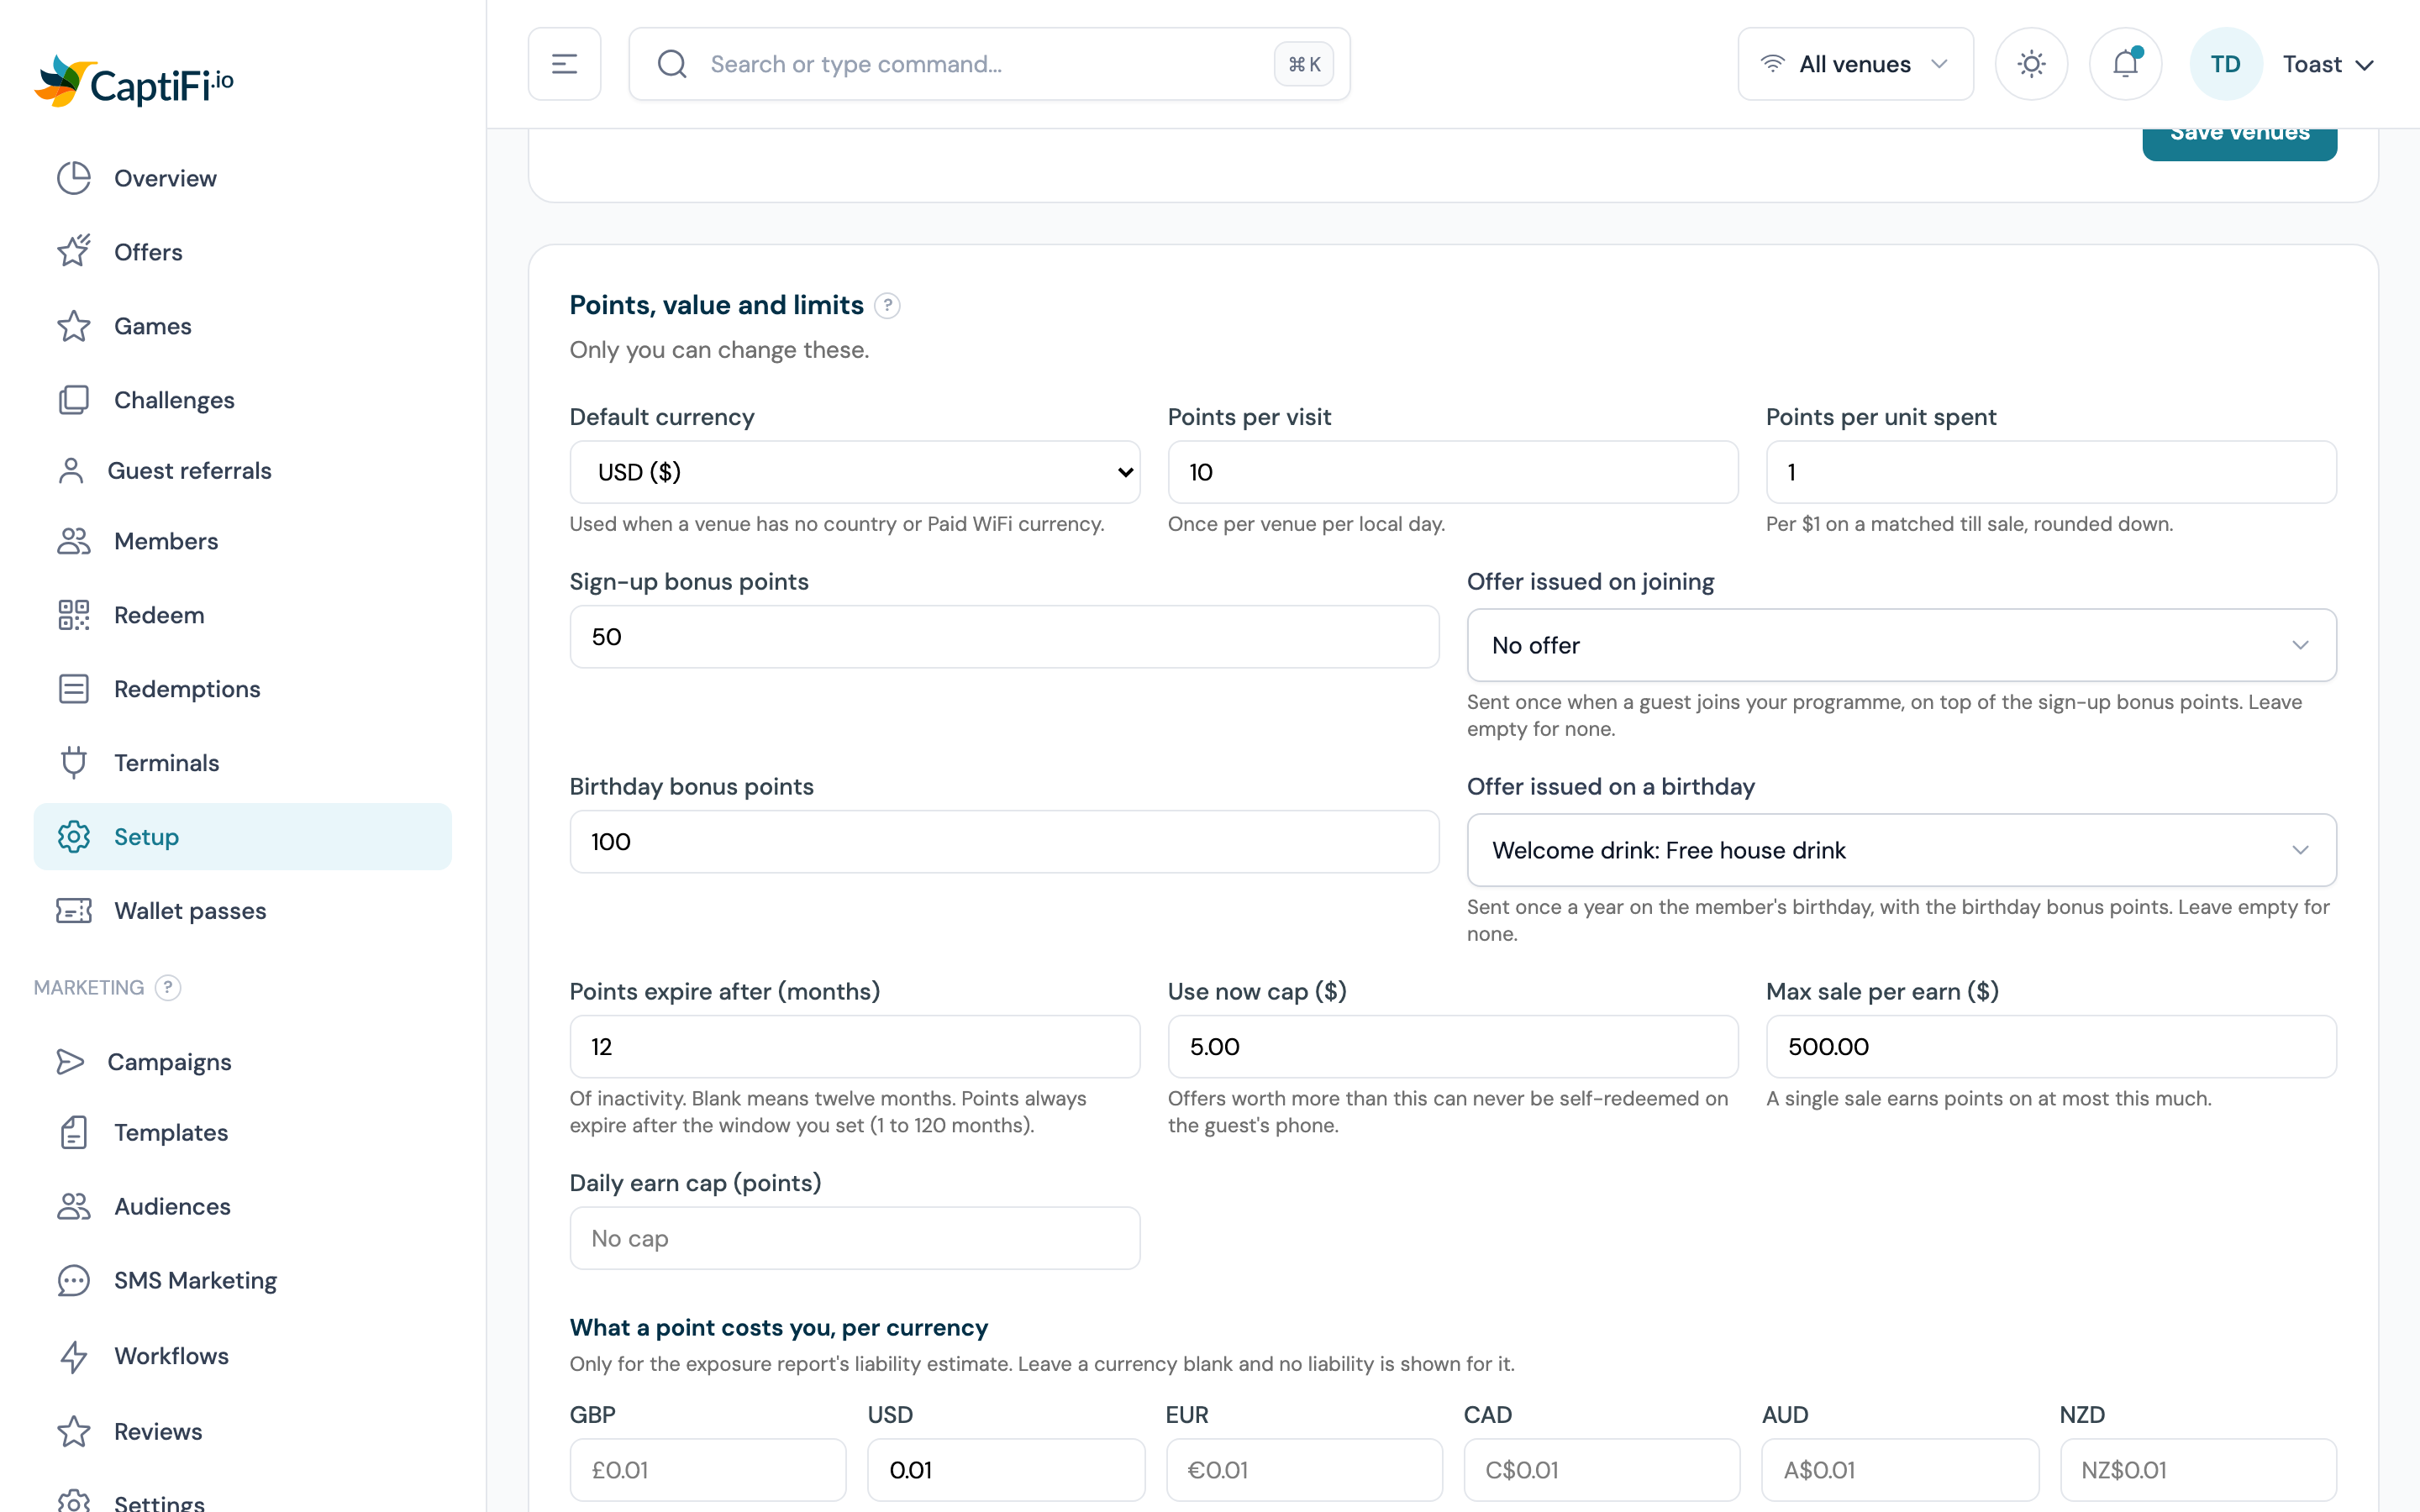Click the CaptiFi.io logo
Viewport: 2420px width, 1512px height.
[x=134, y=82]
